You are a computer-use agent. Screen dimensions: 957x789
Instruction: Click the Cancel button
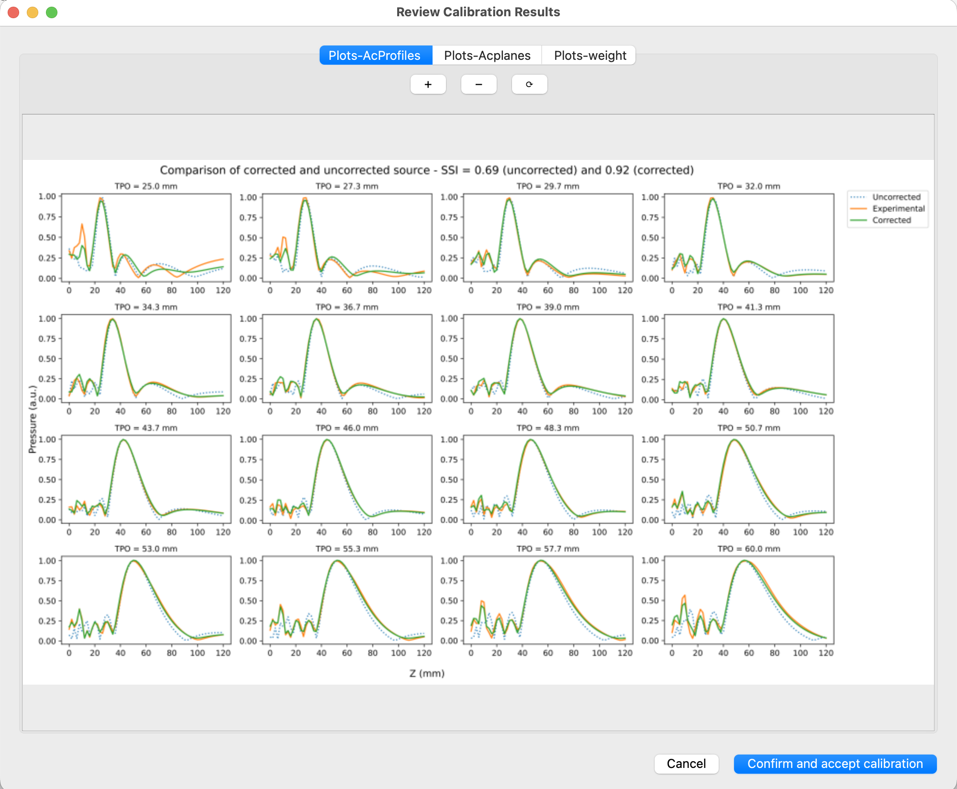[x=686, y=764]
